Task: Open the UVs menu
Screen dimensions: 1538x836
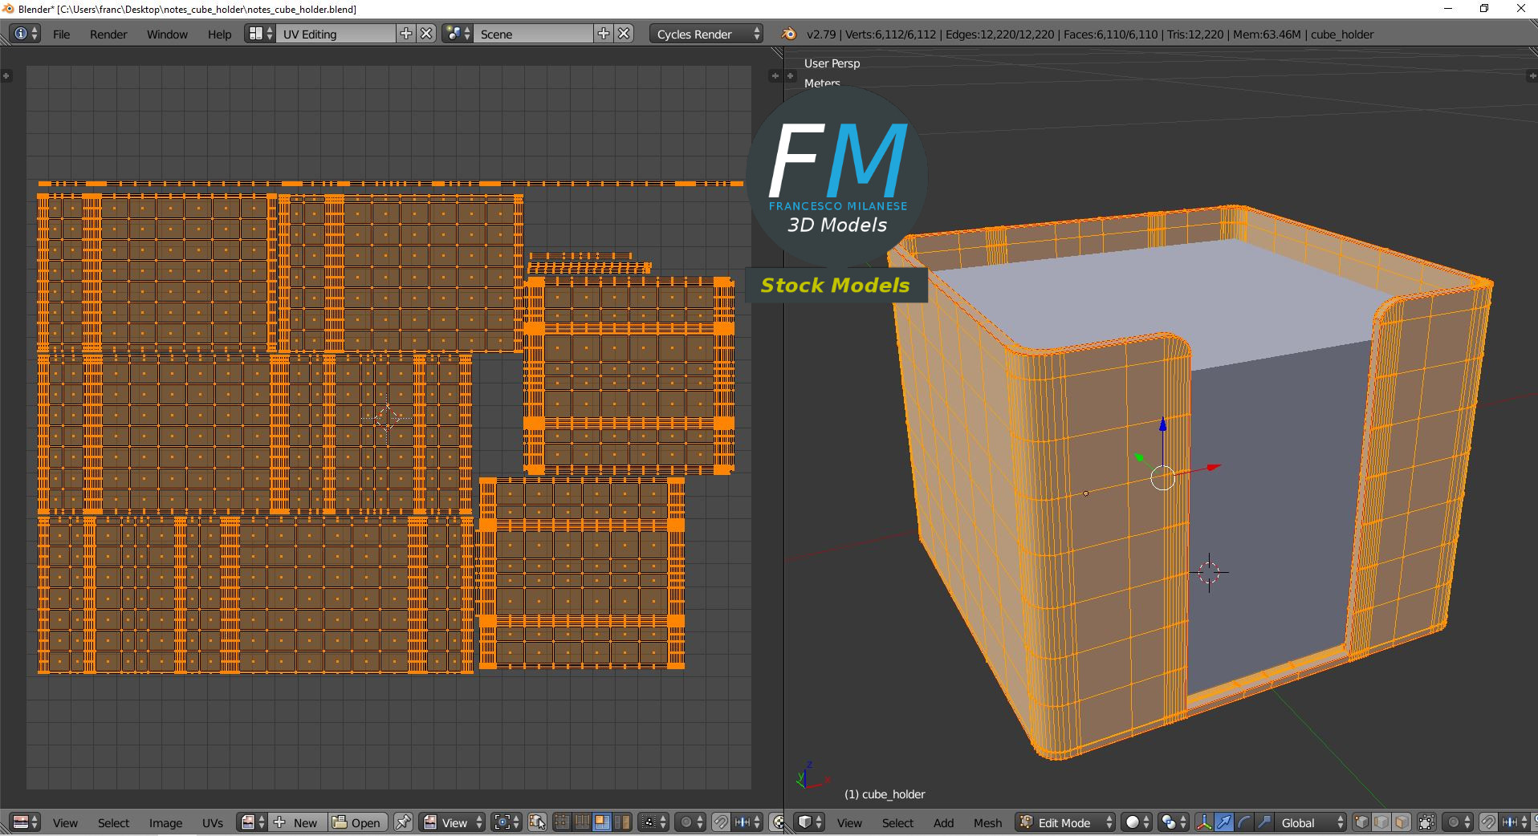Action: (213, 823)
